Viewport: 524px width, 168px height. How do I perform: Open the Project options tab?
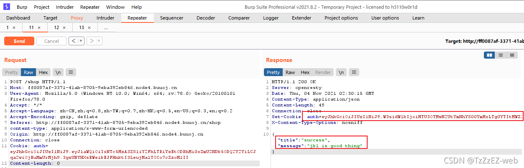tap(341, 18)
